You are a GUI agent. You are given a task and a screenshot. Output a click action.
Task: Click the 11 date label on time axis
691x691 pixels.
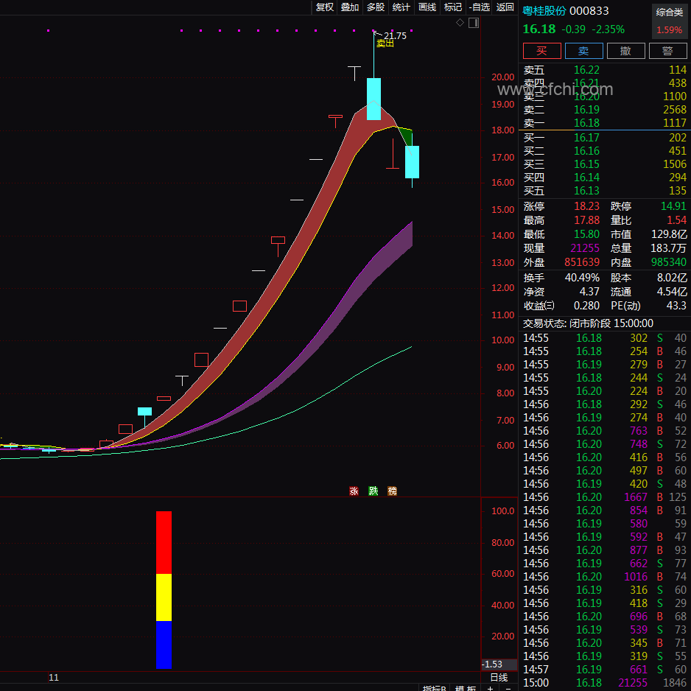pos(54,677)
